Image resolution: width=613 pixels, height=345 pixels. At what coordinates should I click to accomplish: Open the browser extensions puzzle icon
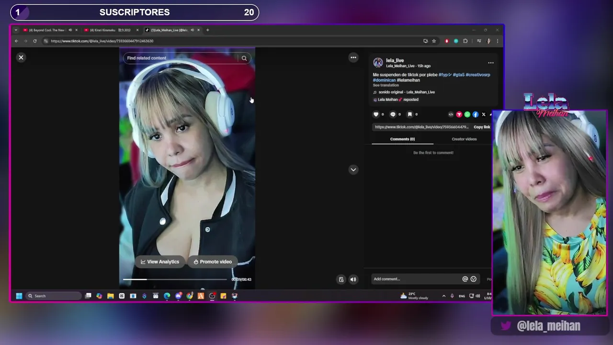pos(465,41)
